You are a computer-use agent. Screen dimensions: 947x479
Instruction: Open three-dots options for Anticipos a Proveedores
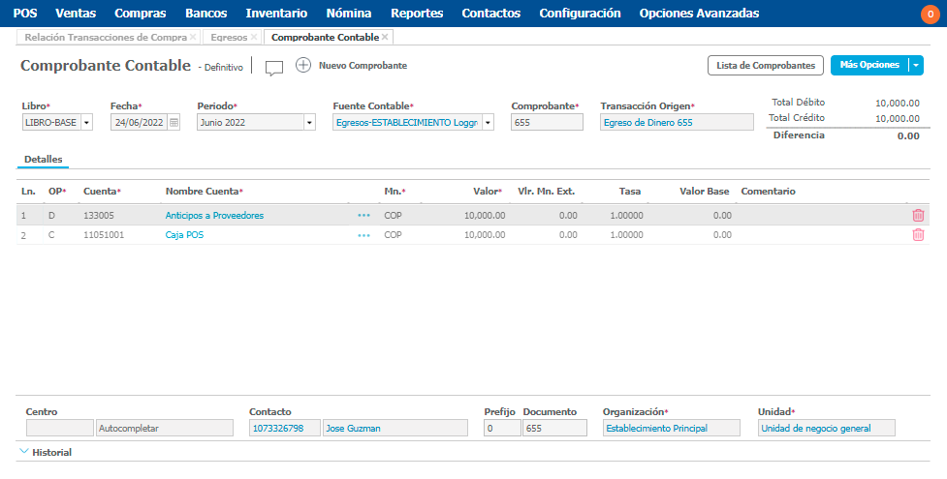coord(363,216)
